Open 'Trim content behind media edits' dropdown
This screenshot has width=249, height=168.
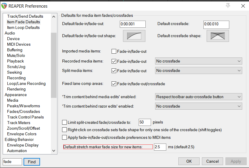[x=198, y=97]
